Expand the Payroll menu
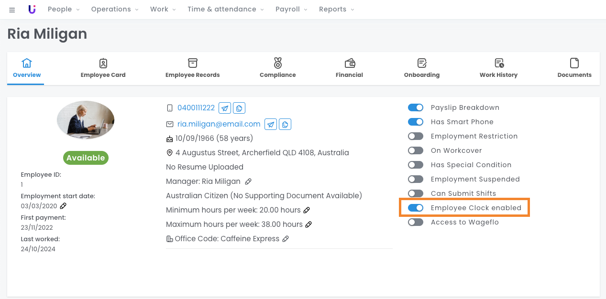The height and width of the screenshot is (299, 606). click(291, 9)
